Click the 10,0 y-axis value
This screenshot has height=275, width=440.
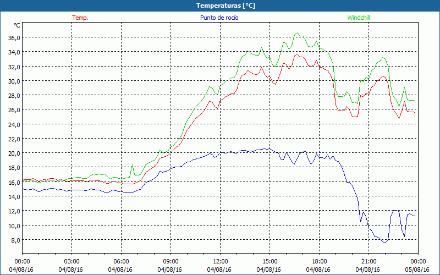click(x=14, y=226)
